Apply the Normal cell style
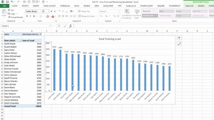The width and height of the screenshot is (214, 120). coord(150,11)
